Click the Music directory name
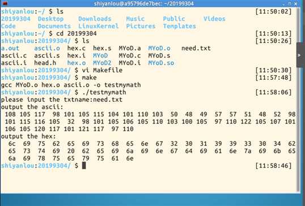This screenshot has height=206, width=305. tap(135, 19)
